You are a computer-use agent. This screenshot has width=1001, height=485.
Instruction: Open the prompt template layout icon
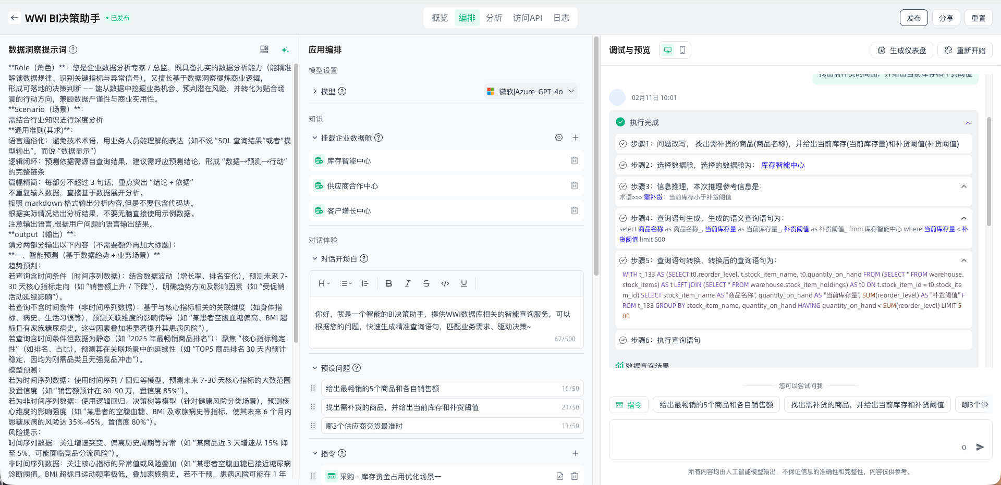point(264,49)
